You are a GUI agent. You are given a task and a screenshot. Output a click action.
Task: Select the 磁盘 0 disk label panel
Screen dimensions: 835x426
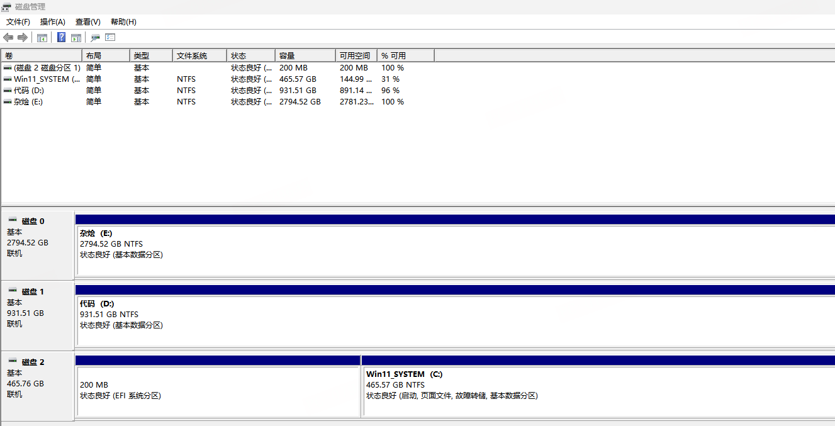[x=38, y=245]
